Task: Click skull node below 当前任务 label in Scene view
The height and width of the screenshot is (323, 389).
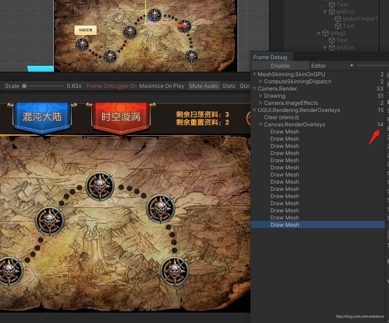Action: click(82, 44)
